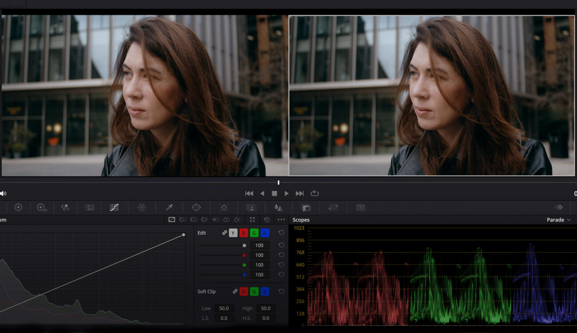Click the luminance intensity slider handle
This screenshot has width=577, height=333.
click(244, 245)
